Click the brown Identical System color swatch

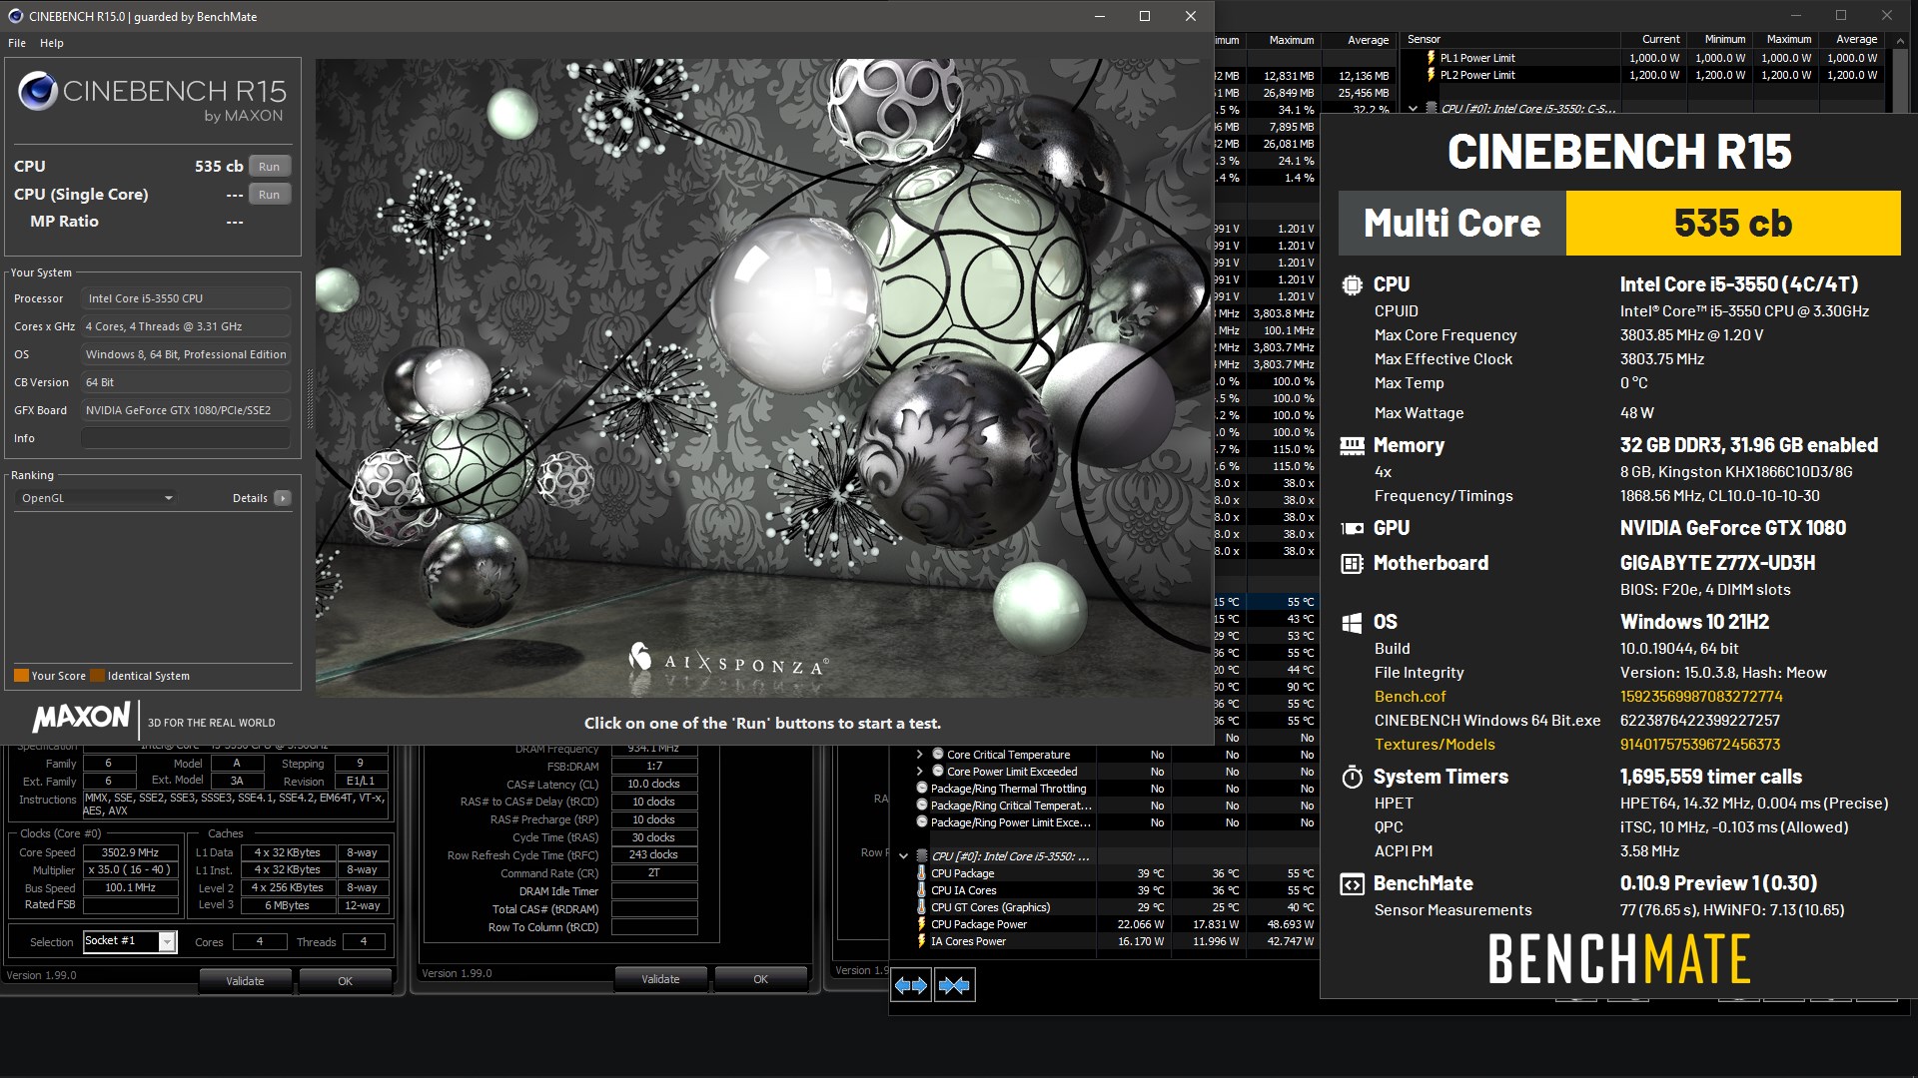pos(97,676)
